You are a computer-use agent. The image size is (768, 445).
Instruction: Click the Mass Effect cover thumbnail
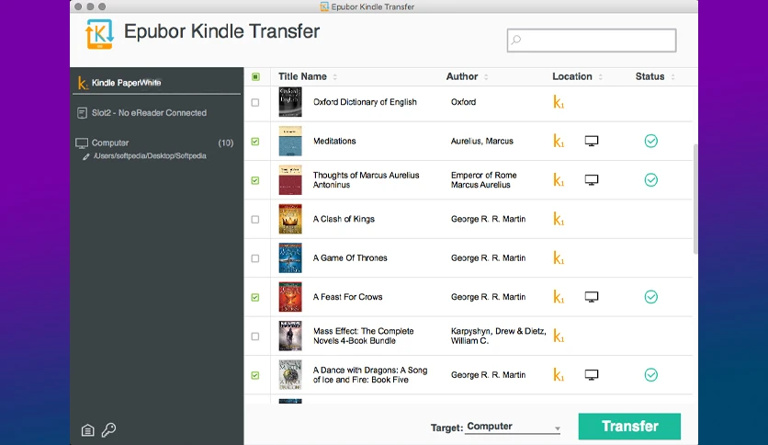(x=290, y=336)
